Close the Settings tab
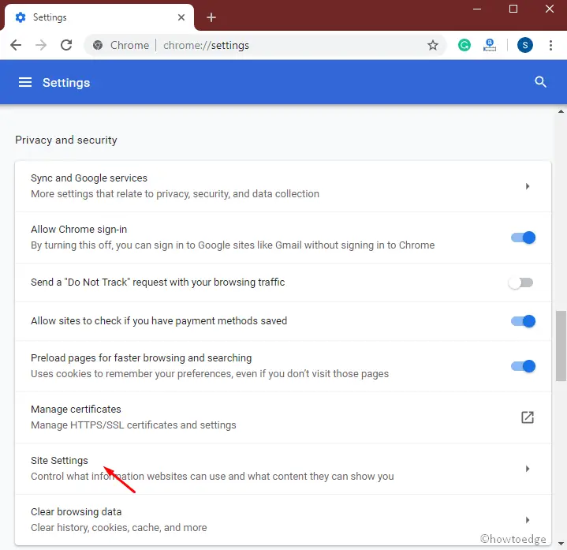 click(181, 17)
